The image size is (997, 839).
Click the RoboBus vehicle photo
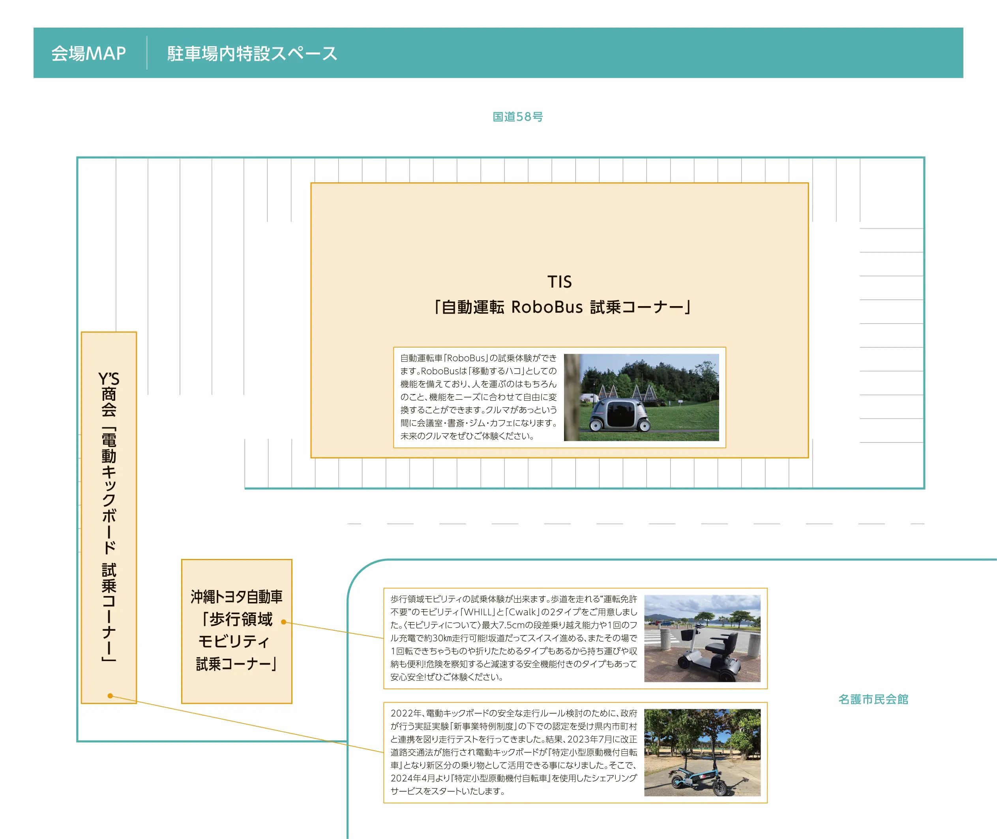point(641,397)
